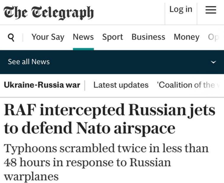The width and height of the screenshot is (224, 183).
Task: Click the Log in link
Action: tap(181, 9)
